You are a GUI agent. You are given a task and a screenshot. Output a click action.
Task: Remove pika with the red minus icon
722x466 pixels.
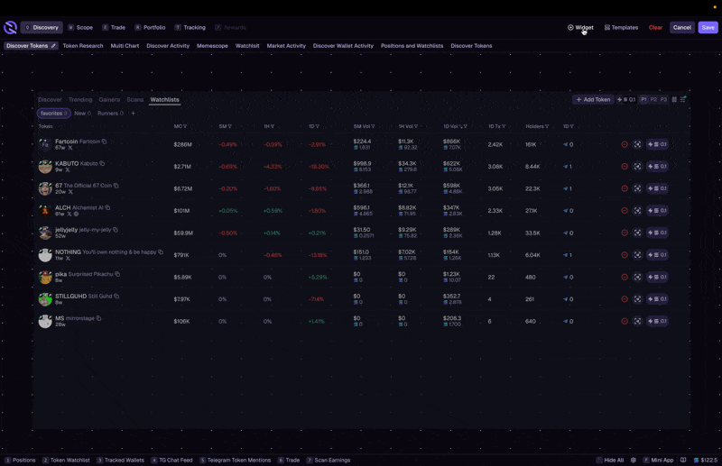click(x=625, y=277)
